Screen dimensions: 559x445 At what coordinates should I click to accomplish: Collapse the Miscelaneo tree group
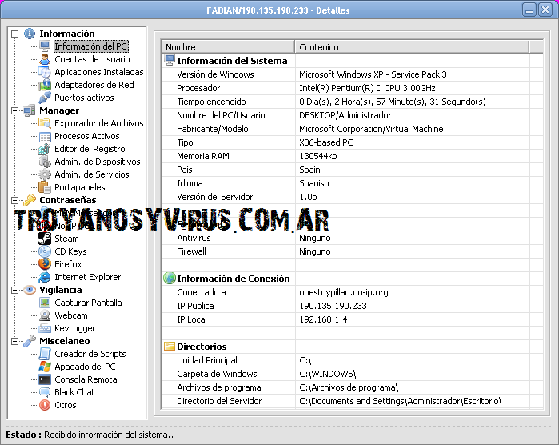click(x=14, y=341)
